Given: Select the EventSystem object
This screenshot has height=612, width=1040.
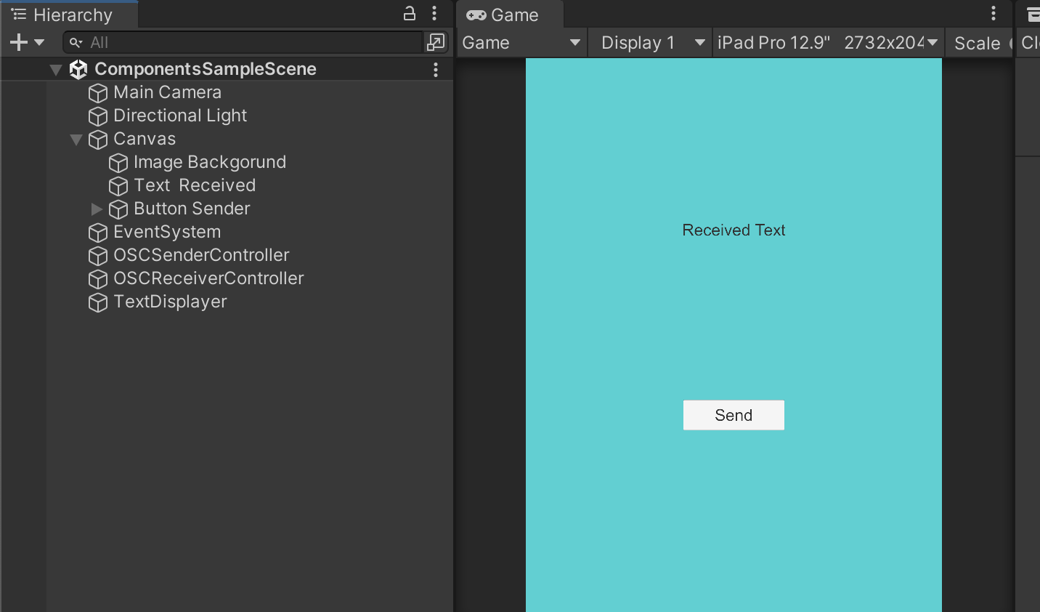Looking at the screenshot, I should point(167,232).
